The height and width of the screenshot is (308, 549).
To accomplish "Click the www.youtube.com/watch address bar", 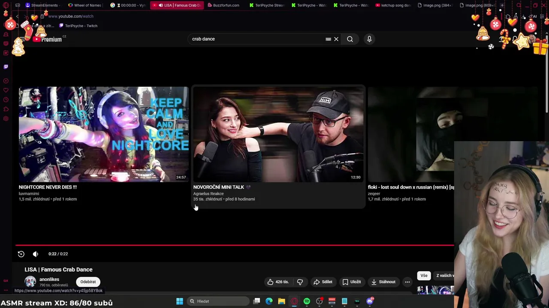I will point(71,16).
